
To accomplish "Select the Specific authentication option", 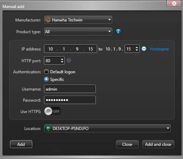I will 46,79.
